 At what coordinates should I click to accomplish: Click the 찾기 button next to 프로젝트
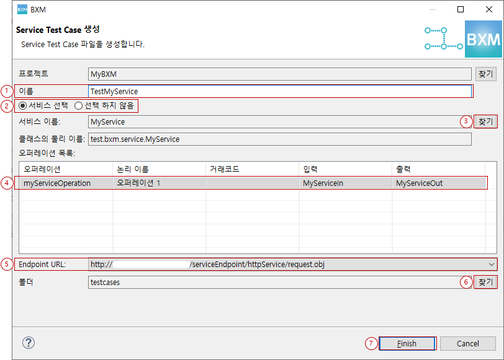coord(485,74)
